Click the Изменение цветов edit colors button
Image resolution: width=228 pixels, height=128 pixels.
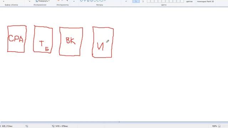(189, 1)
